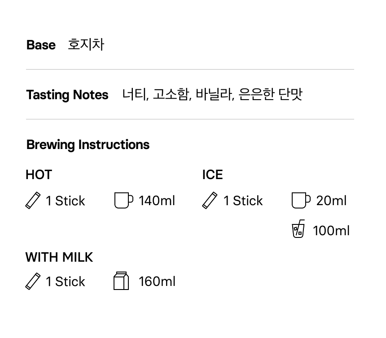
Task: Click the Base label
Action: click(x=41, y=45)
